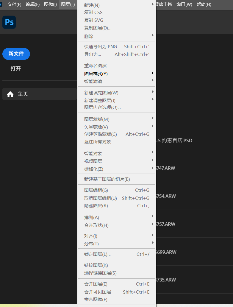Select 复制图层(D)... entry
The height and width of the screenshot is (307, 233).
[x=117, y=28]
